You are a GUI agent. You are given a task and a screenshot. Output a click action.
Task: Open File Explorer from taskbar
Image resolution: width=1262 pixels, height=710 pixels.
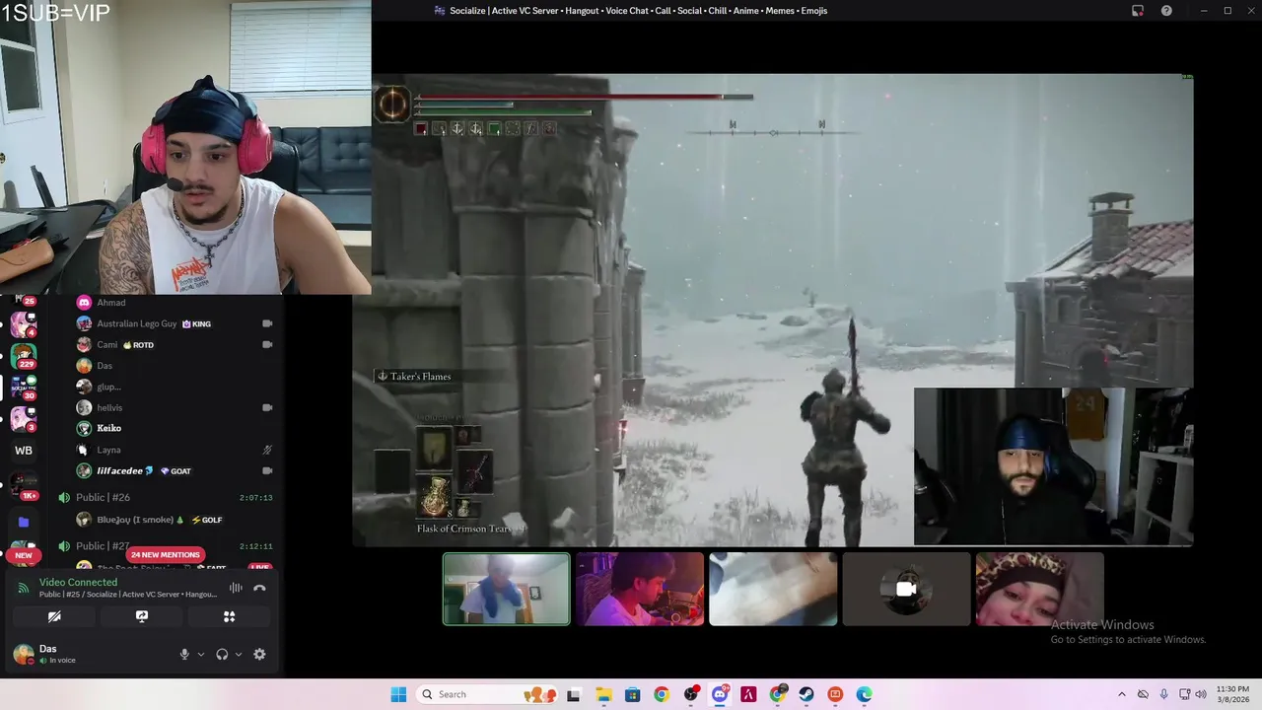(x=602, y=694)
